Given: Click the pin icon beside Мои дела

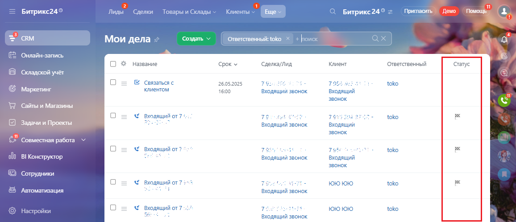Looking at the screenshot, I should 157,40.
